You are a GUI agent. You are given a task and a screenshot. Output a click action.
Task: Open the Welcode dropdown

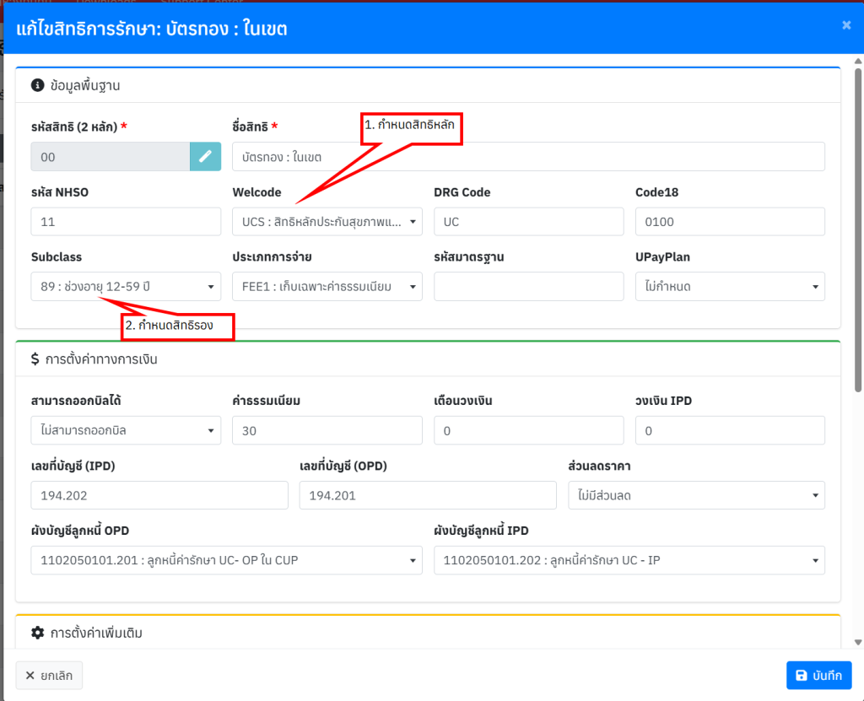(327, 222)
